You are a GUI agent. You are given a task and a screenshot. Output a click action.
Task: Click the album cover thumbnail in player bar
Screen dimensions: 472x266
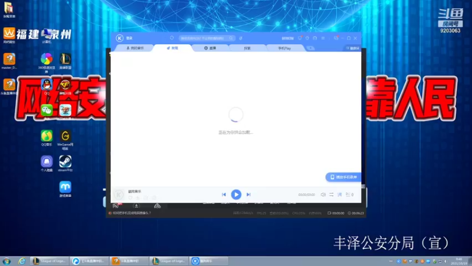pos(119,195)
